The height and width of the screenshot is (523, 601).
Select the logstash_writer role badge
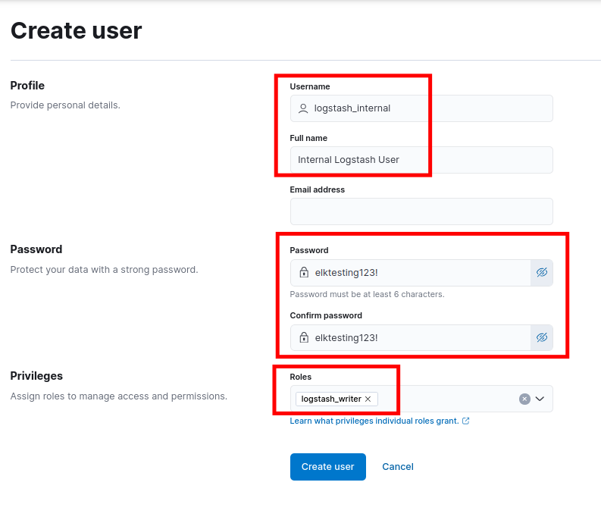pos(331,399)
